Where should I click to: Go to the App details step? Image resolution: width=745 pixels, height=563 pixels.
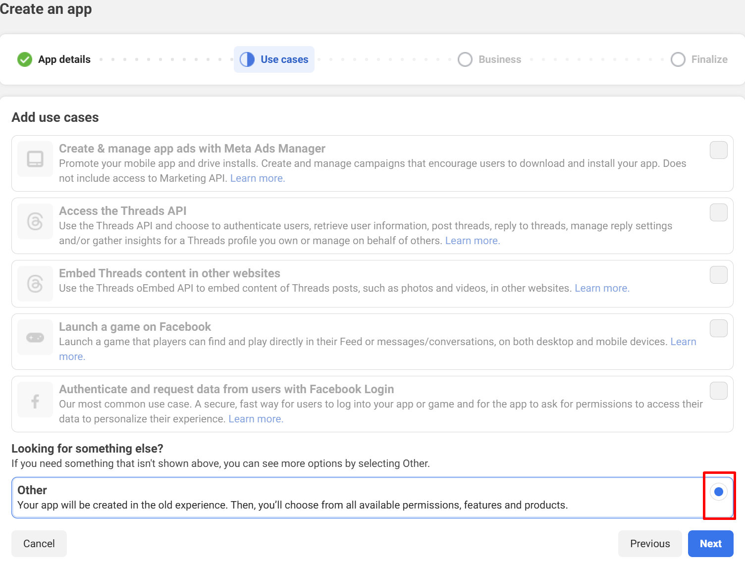click(64, 59)
